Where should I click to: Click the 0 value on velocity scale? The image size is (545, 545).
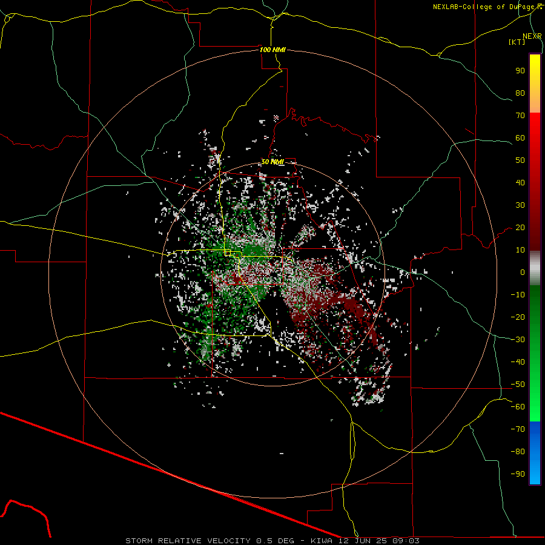click(523, 272)
